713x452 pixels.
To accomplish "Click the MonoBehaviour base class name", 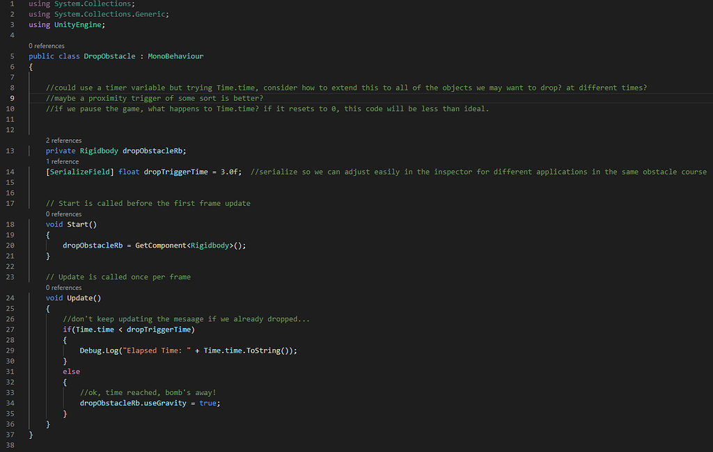I will click(x=175, y=56).
